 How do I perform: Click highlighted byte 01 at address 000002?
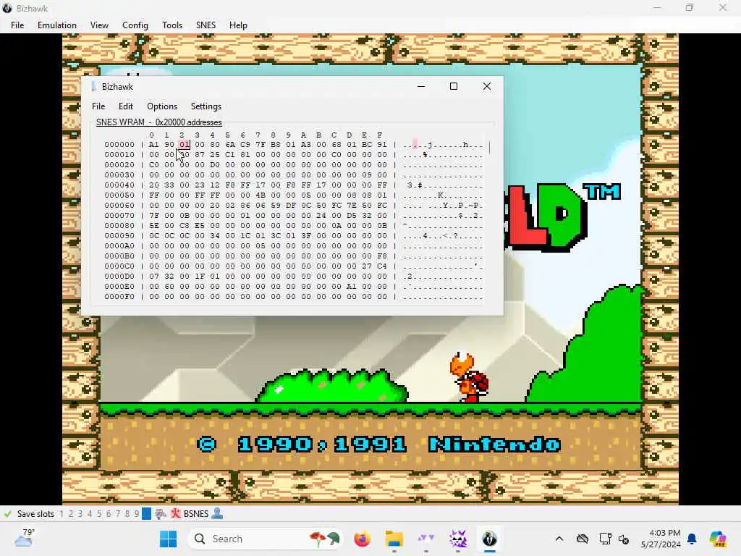(x=185, y=145)
